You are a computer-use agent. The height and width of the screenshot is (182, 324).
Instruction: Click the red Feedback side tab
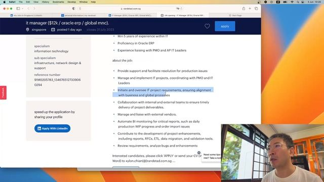[3, 93]
